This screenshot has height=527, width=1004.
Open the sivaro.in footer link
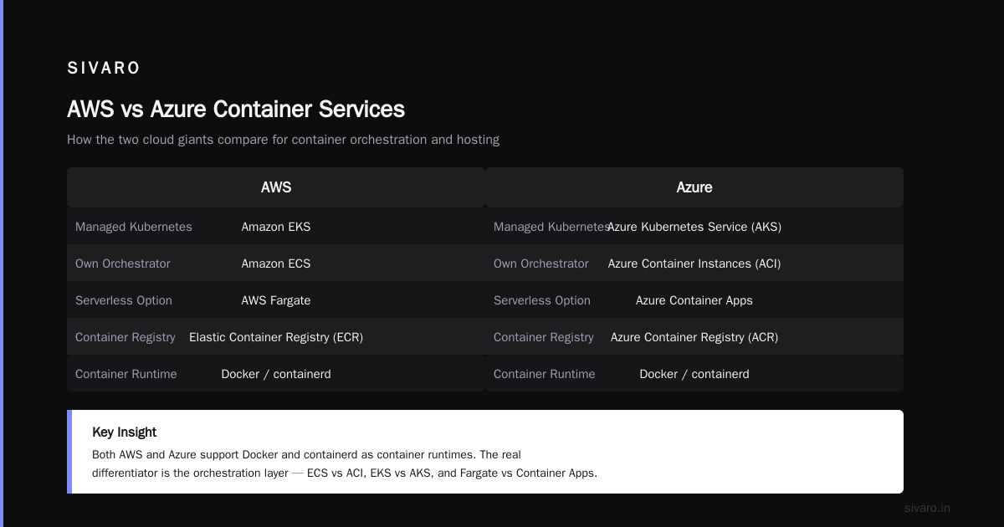point(927,508)
